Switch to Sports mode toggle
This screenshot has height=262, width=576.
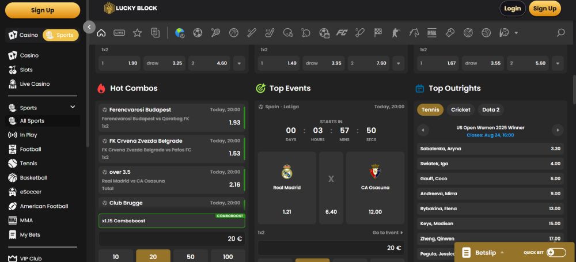click(60, 35)
